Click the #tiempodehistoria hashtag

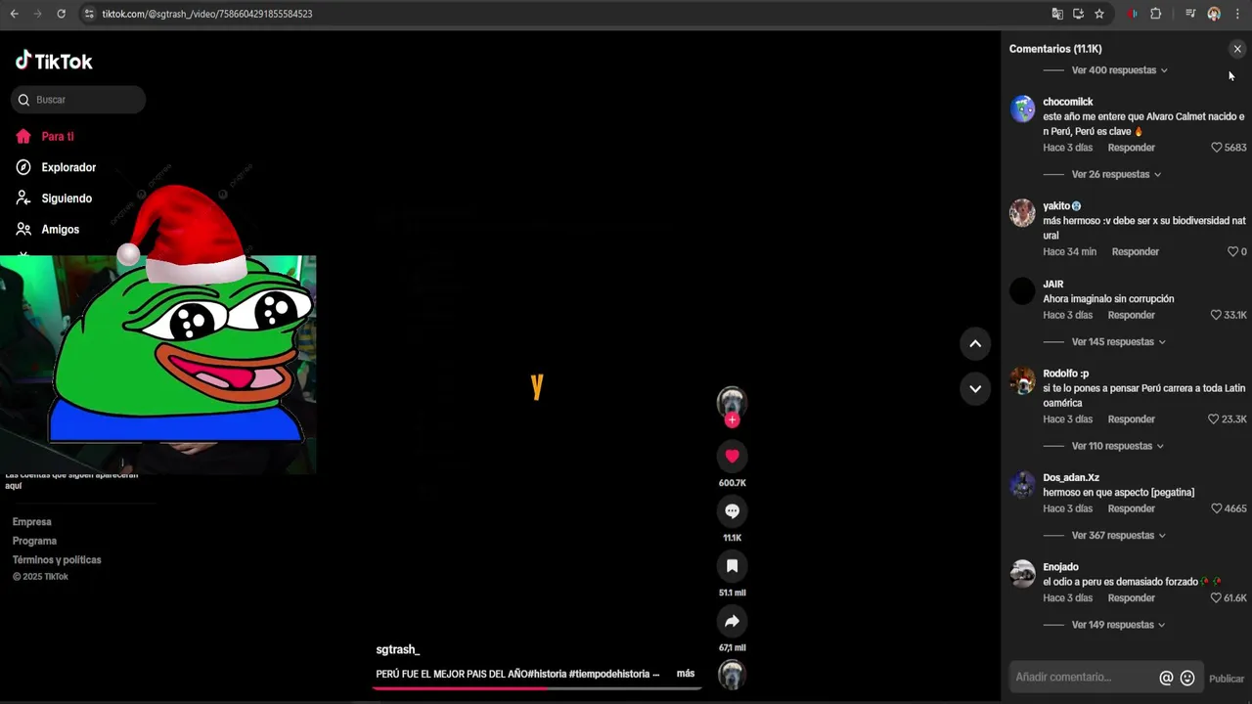click(x=609, y=674)
